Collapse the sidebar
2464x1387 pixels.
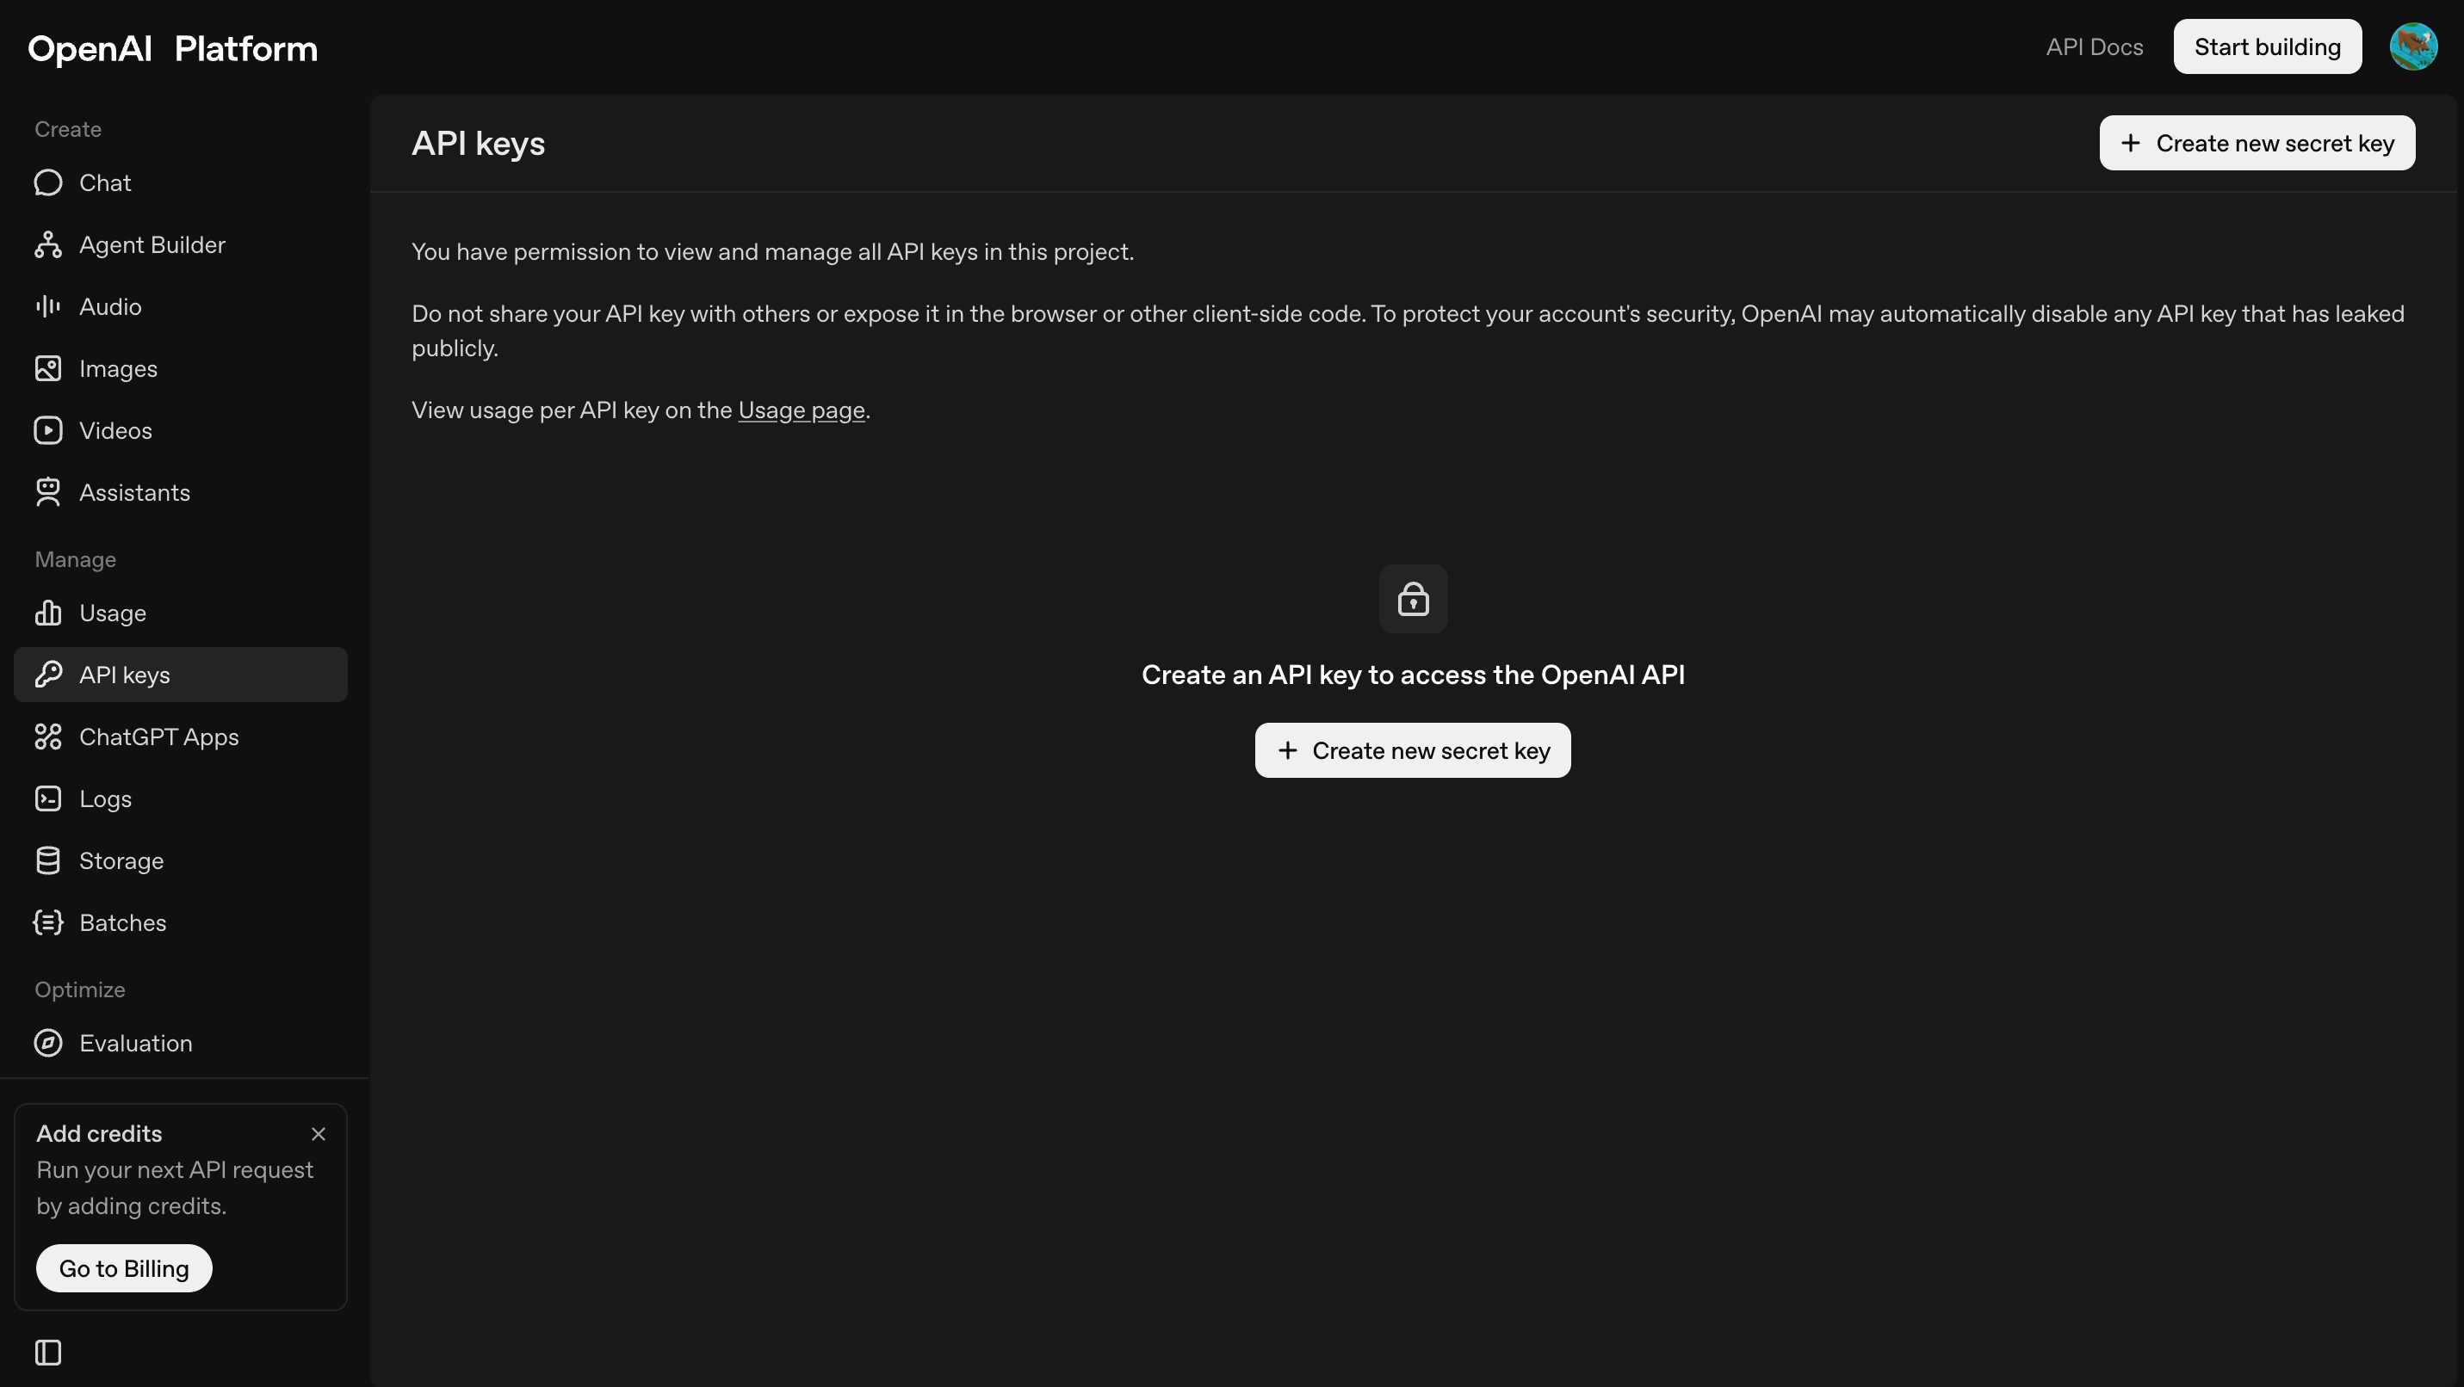click(x=46, y=1352)
